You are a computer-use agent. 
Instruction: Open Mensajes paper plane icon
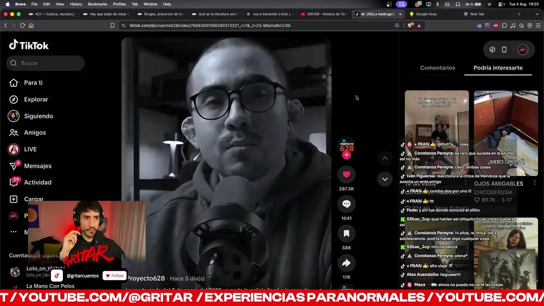14,166
